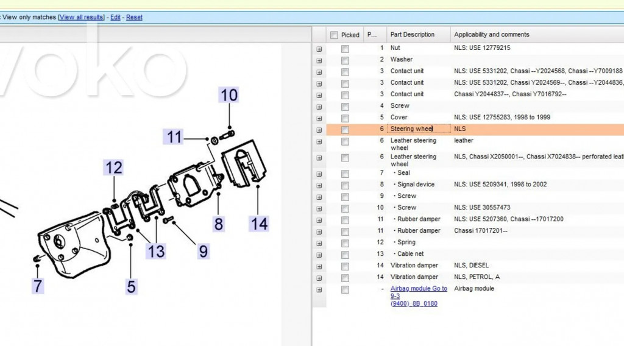The height and width of the screenshot is (346, 624).
Task: Open the View all results link
Action: tap(81, 17)
